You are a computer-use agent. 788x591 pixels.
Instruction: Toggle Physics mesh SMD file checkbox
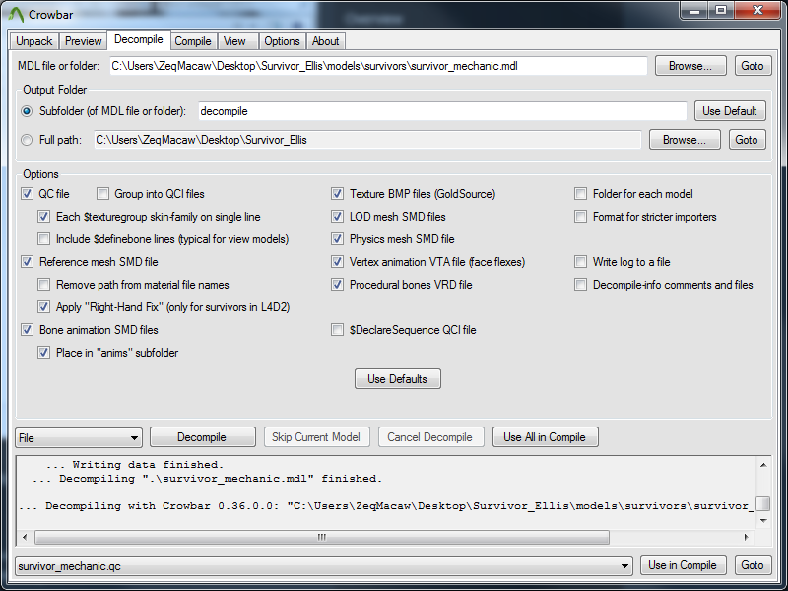(337, 239)
